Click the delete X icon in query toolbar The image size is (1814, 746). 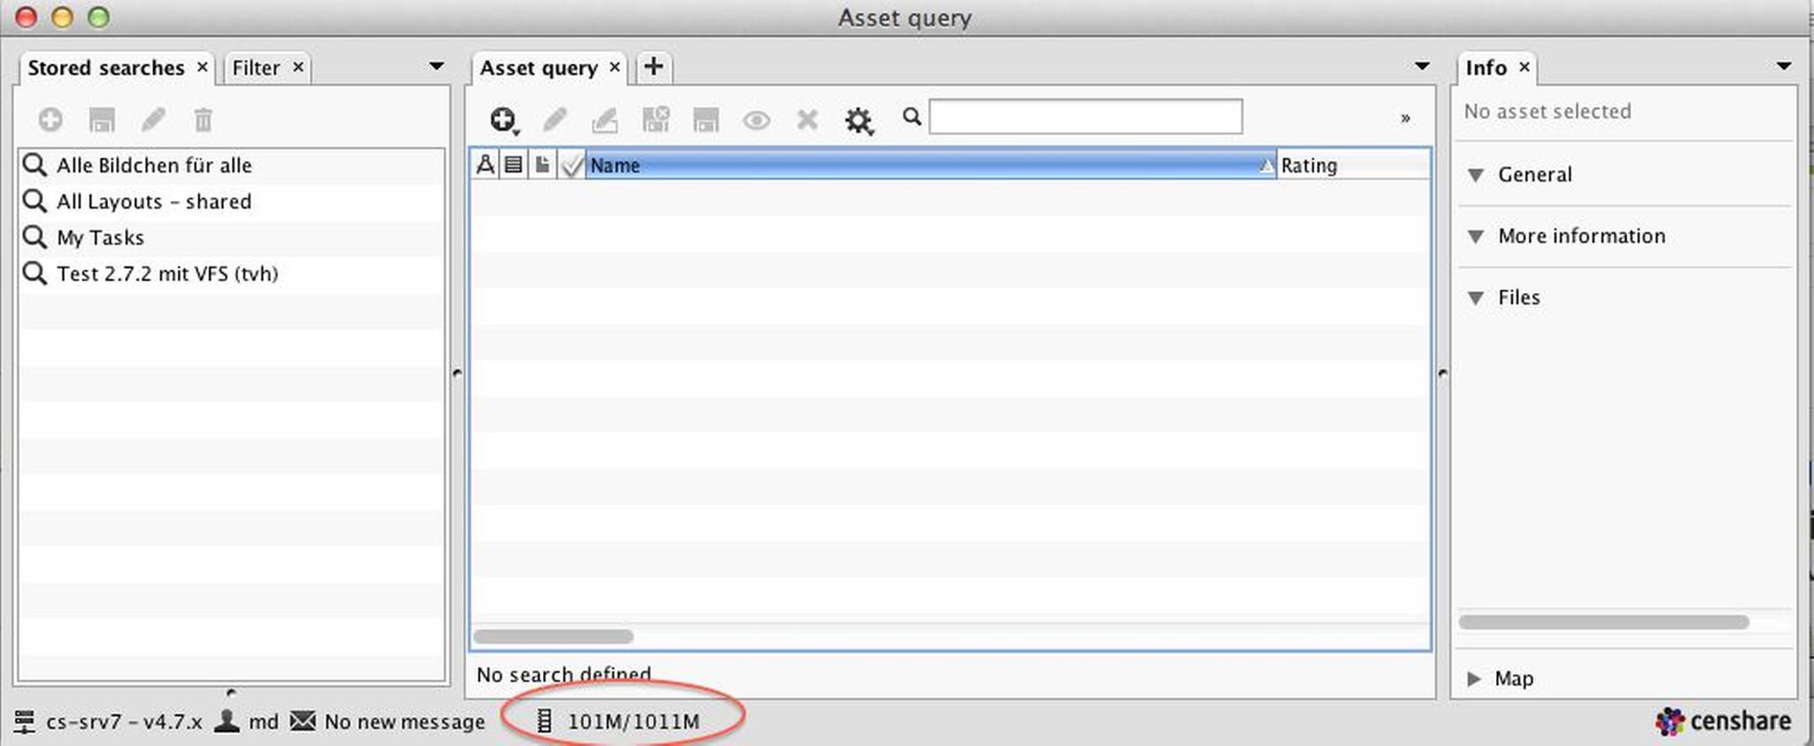[807, 119]
